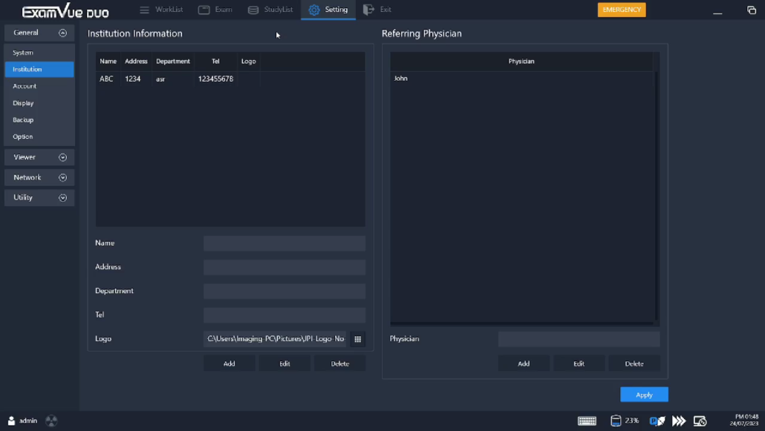This screenshot has width=765, height=431.
Task: Click the battery indicator showing 23%
Action: [624, 420]
